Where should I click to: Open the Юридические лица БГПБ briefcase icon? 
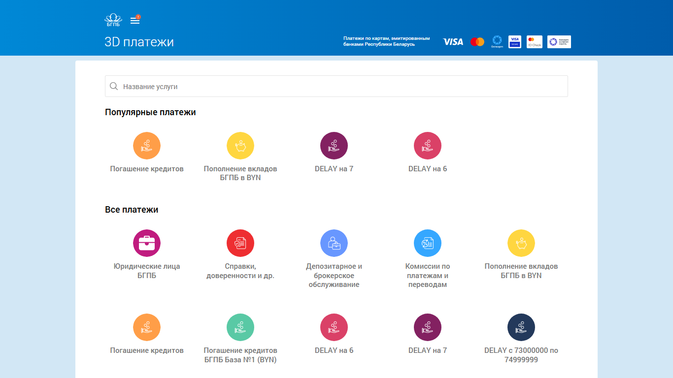tap(147, 243)
